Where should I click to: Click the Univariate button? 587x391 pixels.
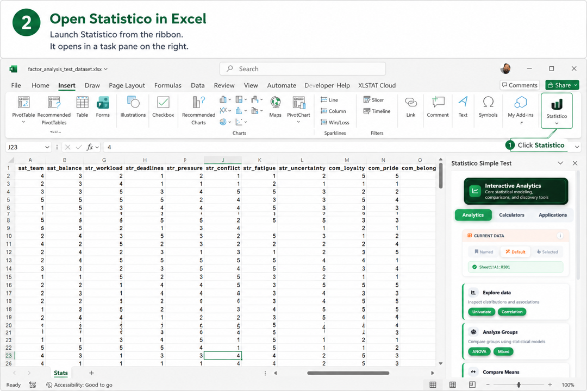click(x=482, y=312)
